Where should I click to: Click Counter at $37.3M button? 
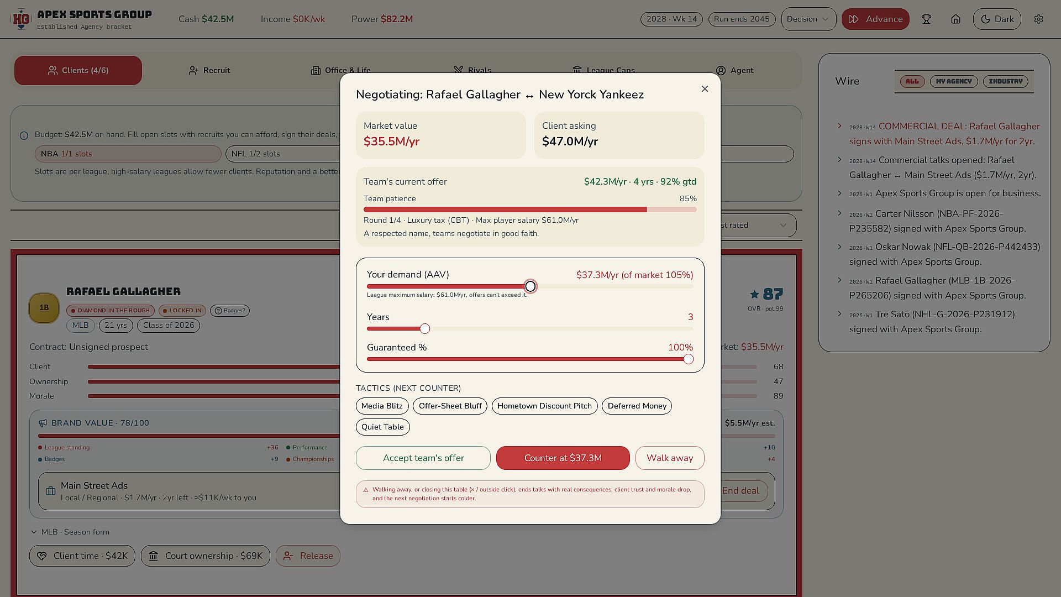pyautogui.click(x=563, y=458)
